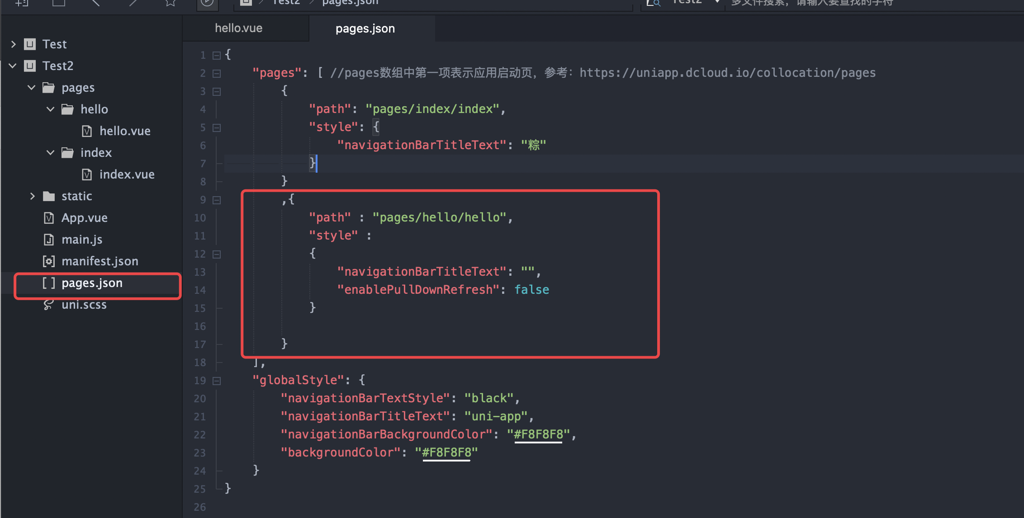
Task: Click the "black" string value
Action: point(489,398)
